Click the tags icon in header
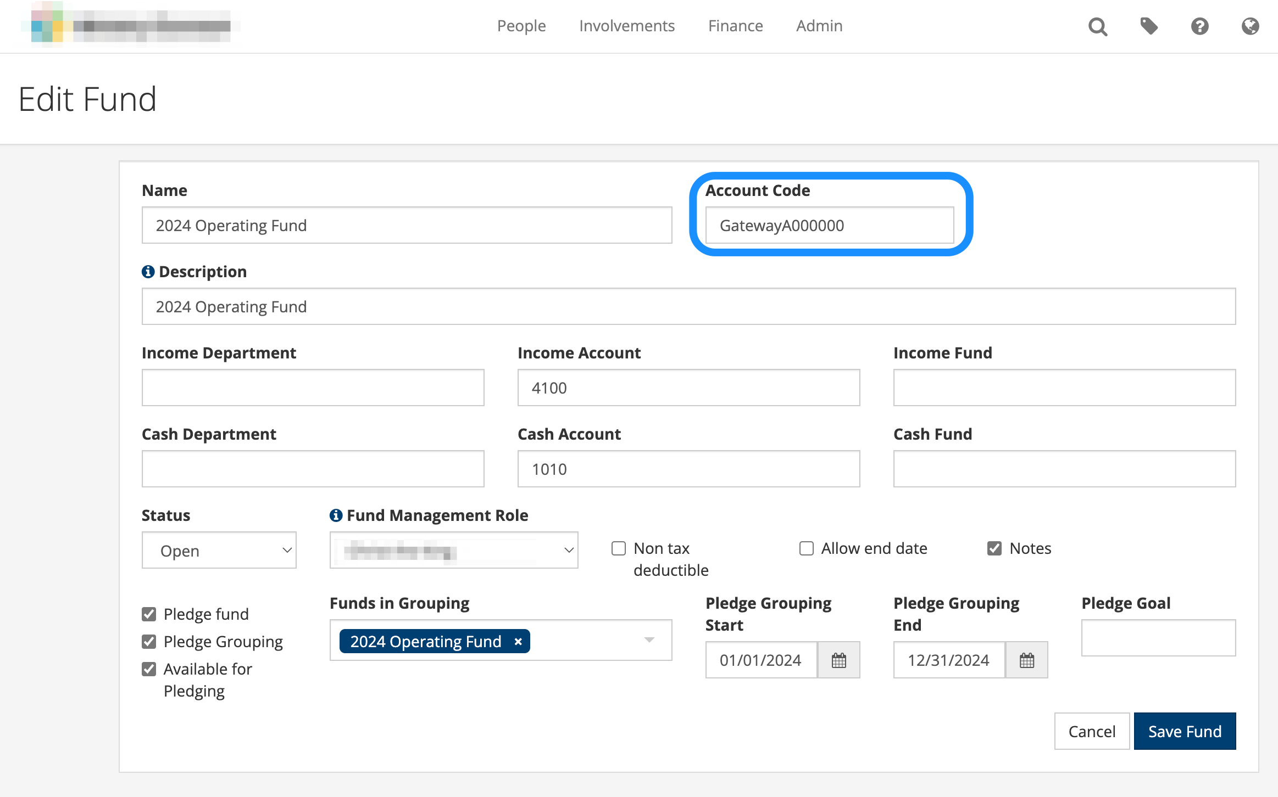Viewport: 1278px width, 797px height. pos(1149,26)
